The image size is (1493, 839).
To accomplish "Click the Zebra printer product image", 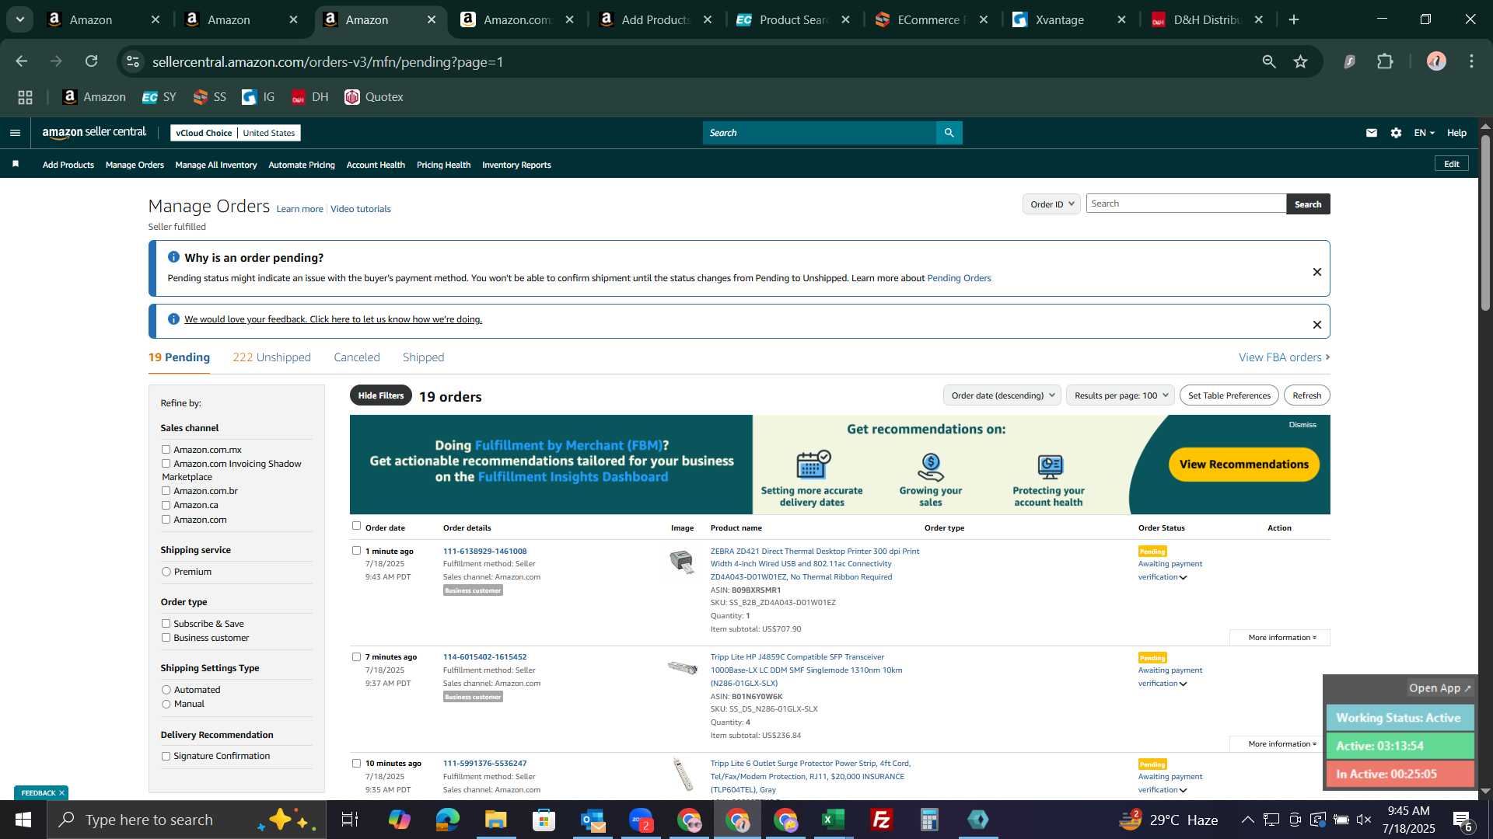I will click(x=682, y=561).
